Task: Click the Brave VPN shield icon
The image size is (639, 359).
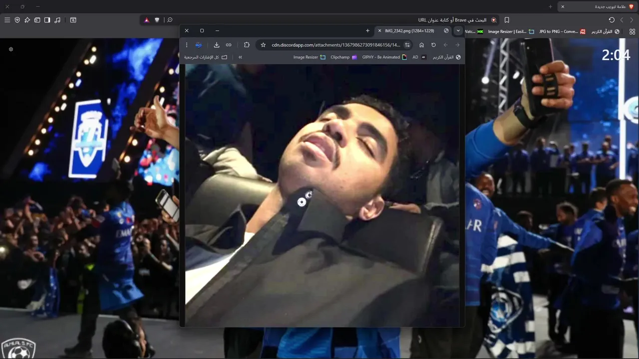Action: [17, 20]
